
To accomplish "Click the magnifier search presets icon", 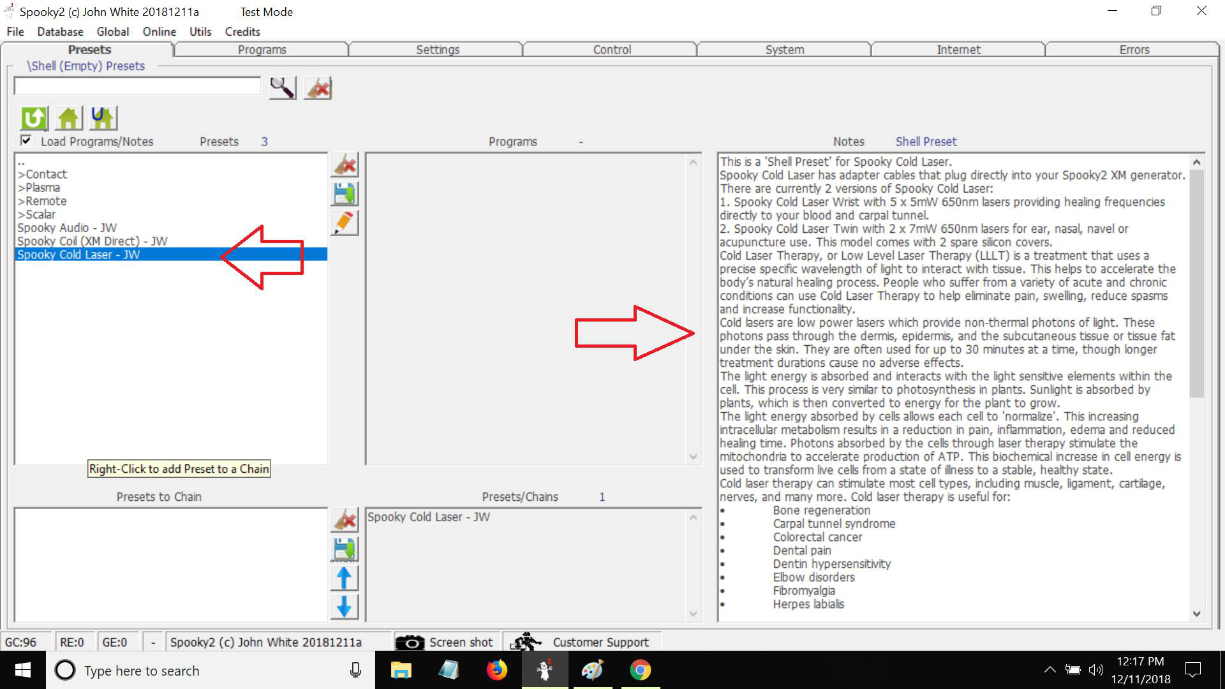I will pos(282,88).
